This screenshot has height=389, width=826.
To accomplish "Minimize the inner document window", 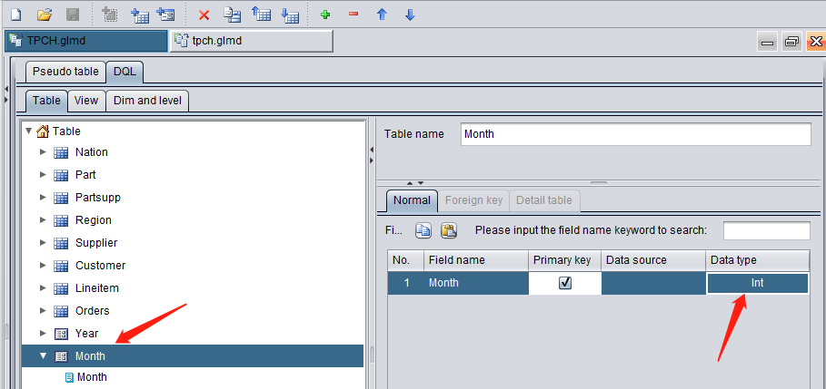I will (767, 41).
